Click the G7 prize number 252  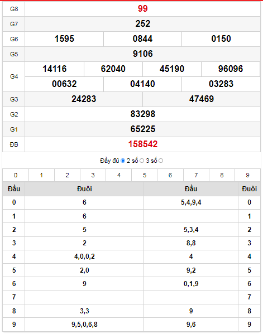point(143,23)
